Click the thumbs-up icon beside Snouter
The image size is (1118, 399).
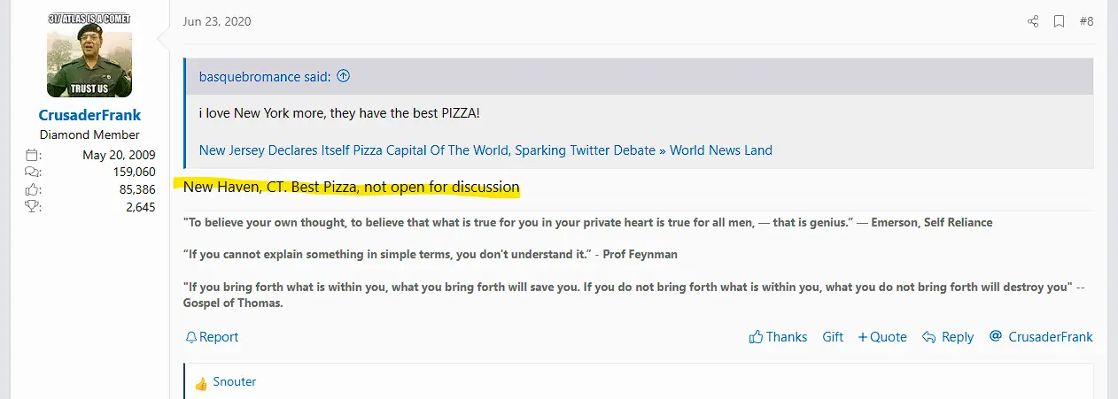(201, 383)
